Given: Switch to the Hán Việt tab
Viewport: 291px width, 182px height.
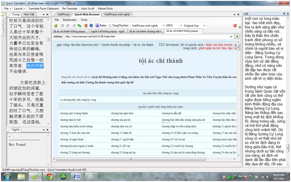Looking at the screenshot, I should click(29, 14).
